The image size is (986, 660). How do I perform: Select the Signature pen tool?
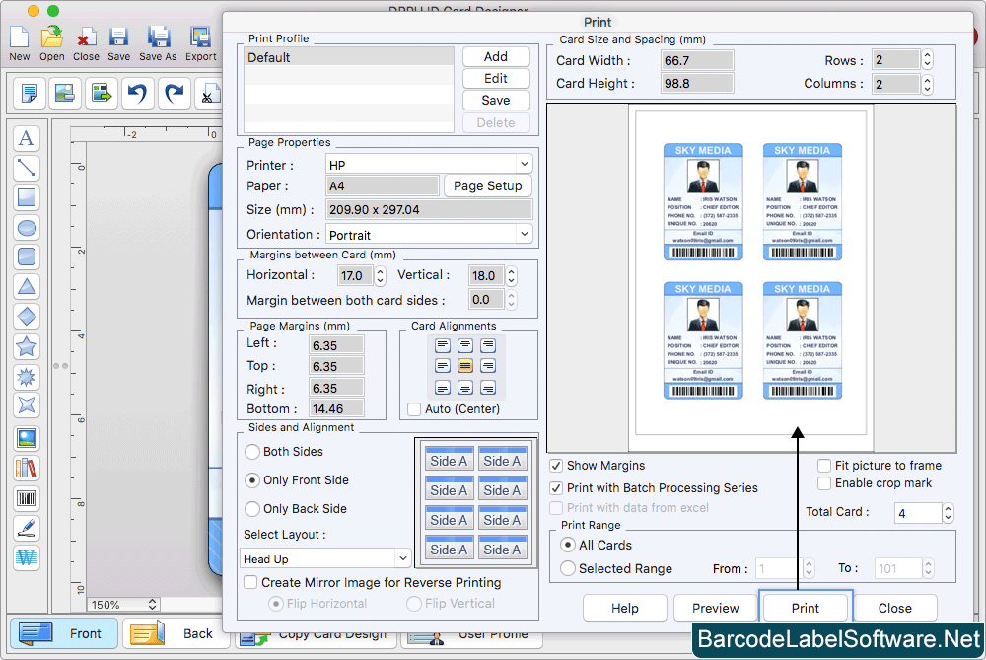[x=27, y=528]
